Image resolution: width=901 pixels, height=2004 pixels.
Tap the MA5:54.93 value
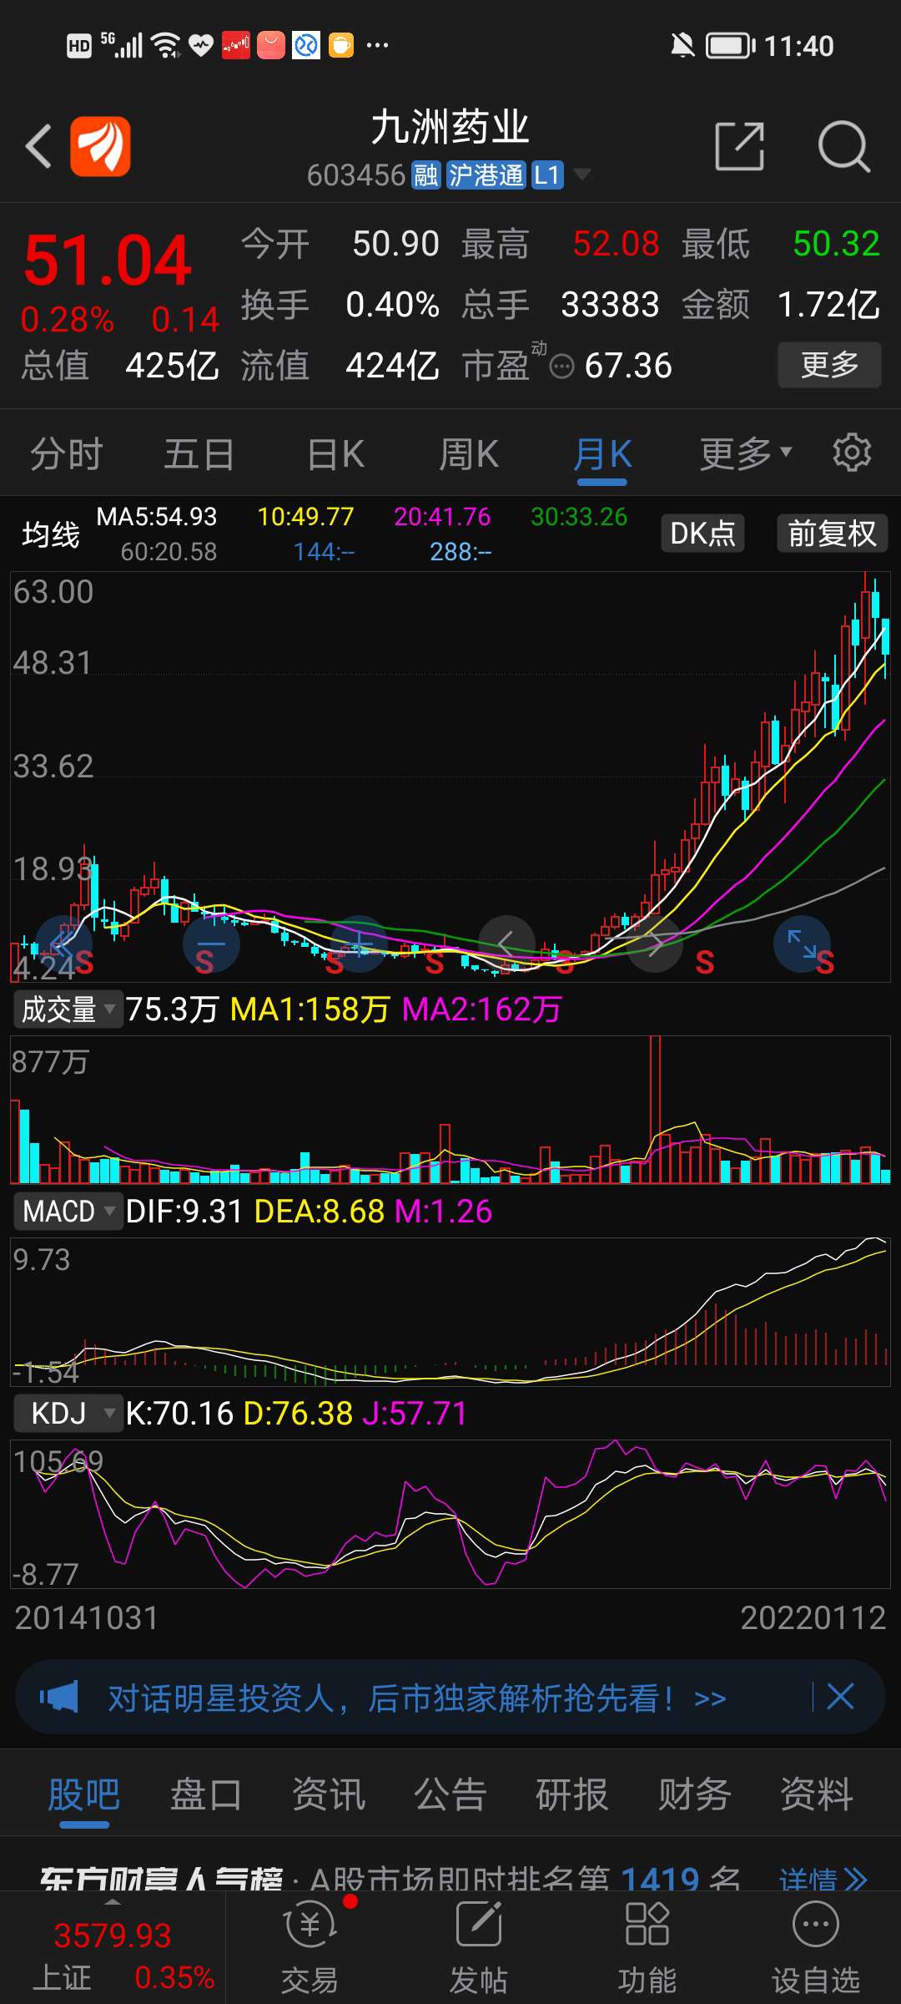tap(157, 517)
